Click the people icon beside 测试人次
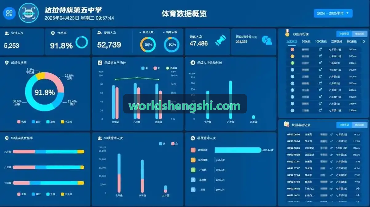The image size is (370, 207). coord(7,33)
